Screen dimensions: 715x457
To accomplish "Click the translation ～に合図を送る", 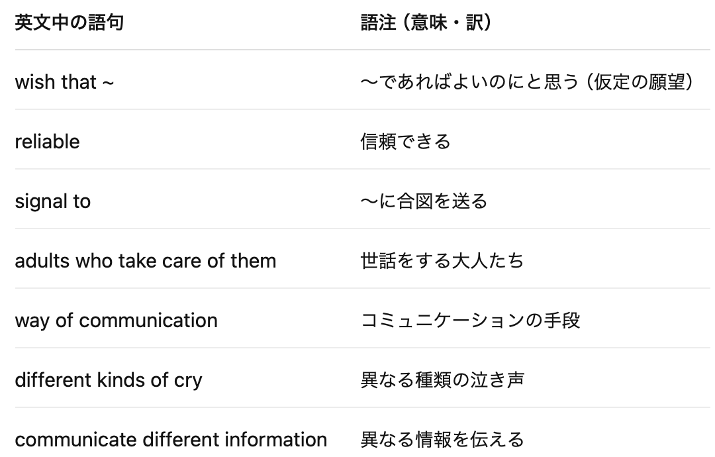I will pos(424,201).
